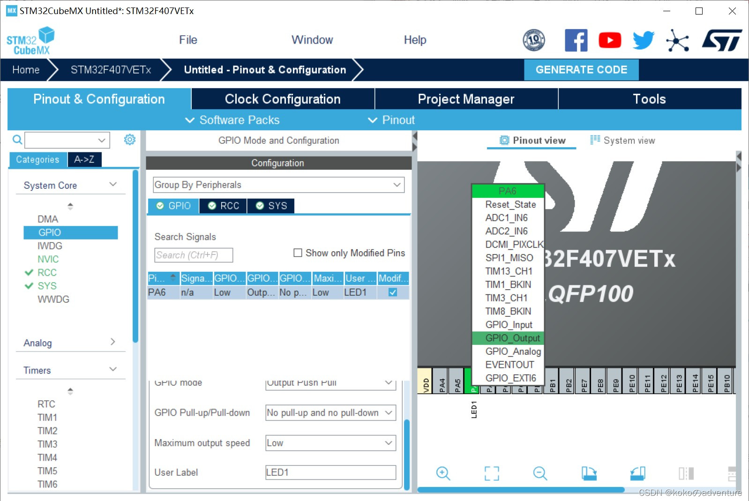This screenshot has width=749, height=501.
Task: Click the categories list vertical scrollbar
Action: pyautogui.click(x=135, y=256)
